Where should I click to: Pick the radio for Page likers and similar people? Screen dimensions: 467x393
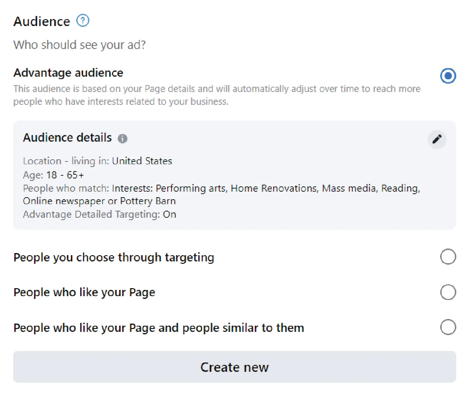pos(448,327)
